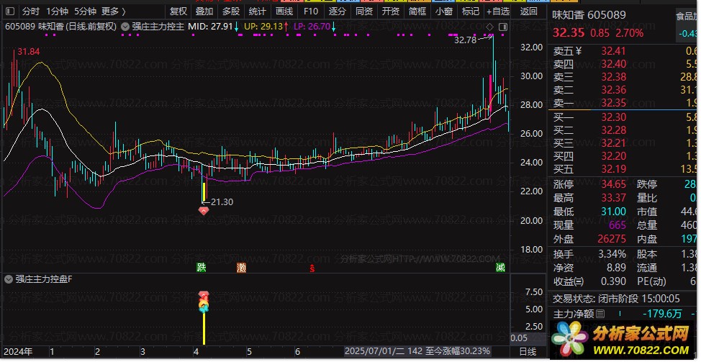Screen dimensions: 701x362
Task: Click the 32.78 high price label
Action: 466,40
